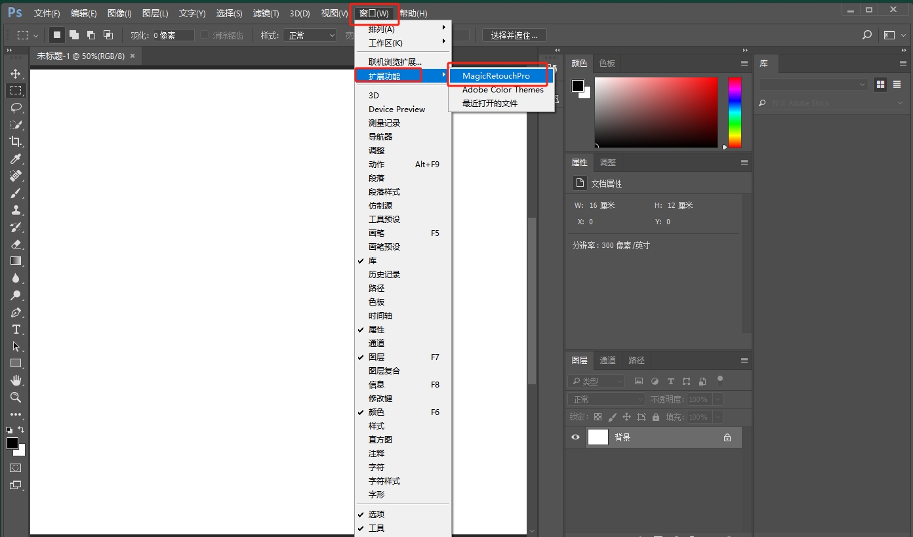
Task: Click the 羽化 input field
Action: 173,35
